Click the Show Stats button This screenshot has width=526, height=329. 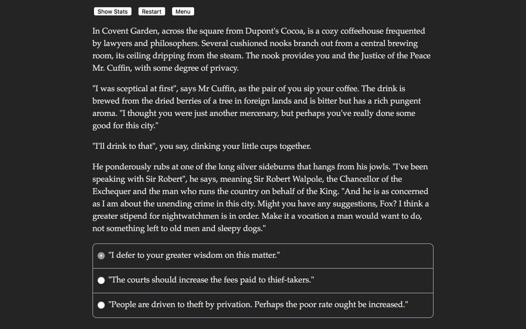pyautogui.click(x=112, y=11)
